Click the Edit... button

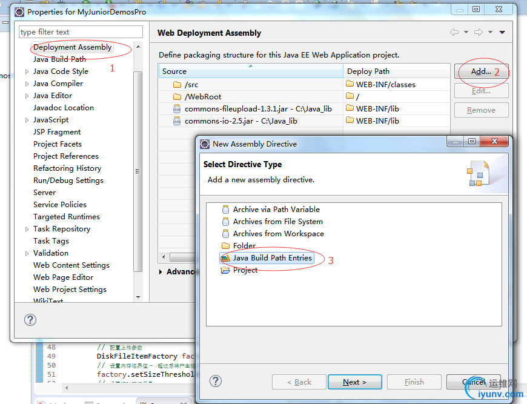[x=482, y=91]
